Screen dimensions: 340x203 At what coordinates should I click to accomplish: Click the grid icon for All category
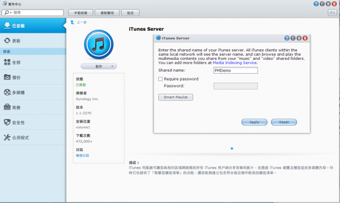click(x=7, y=62)
